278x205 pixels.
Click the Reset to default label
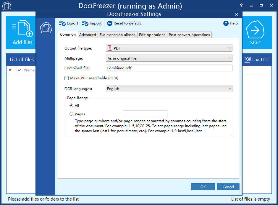pos(127,23)
